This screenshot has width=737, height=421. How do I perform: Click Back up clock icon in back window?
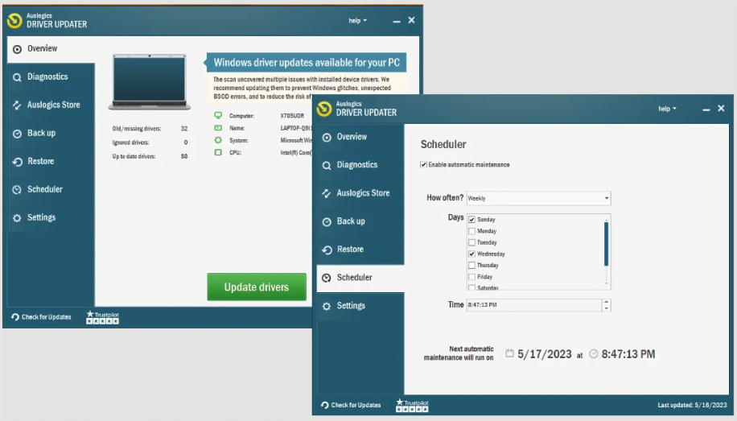[17, 134]
